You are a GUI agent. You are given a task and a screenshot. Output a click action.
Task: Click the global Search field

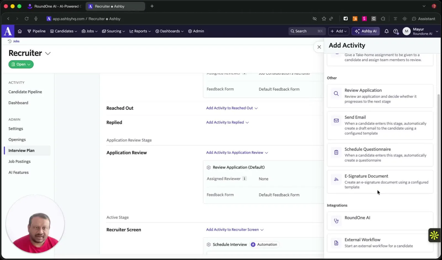click(307, 31)
